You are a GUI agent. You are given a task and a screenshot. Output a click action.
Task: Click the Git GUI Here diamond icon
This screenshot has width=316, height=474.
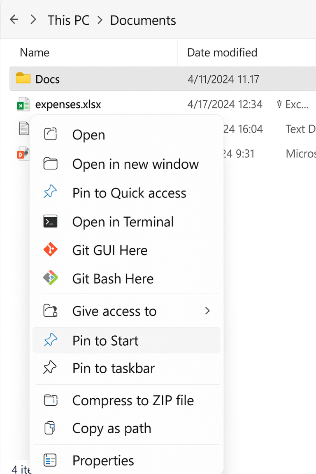[50, 250]
